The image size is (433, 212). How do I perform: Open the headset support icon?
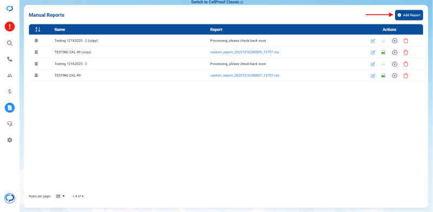coord(10,124)
